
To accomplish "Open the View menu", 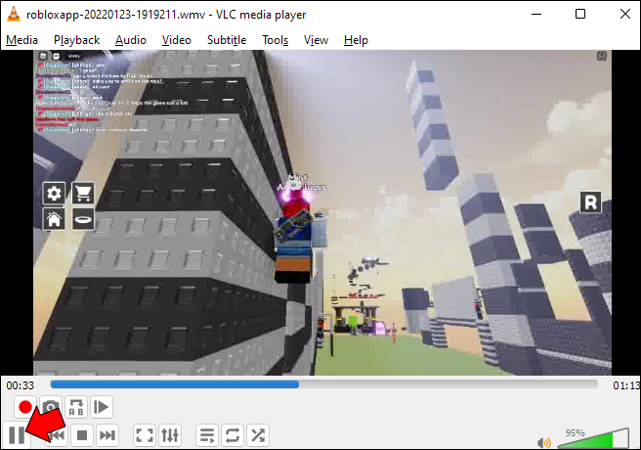I will [x=316, y=40].
